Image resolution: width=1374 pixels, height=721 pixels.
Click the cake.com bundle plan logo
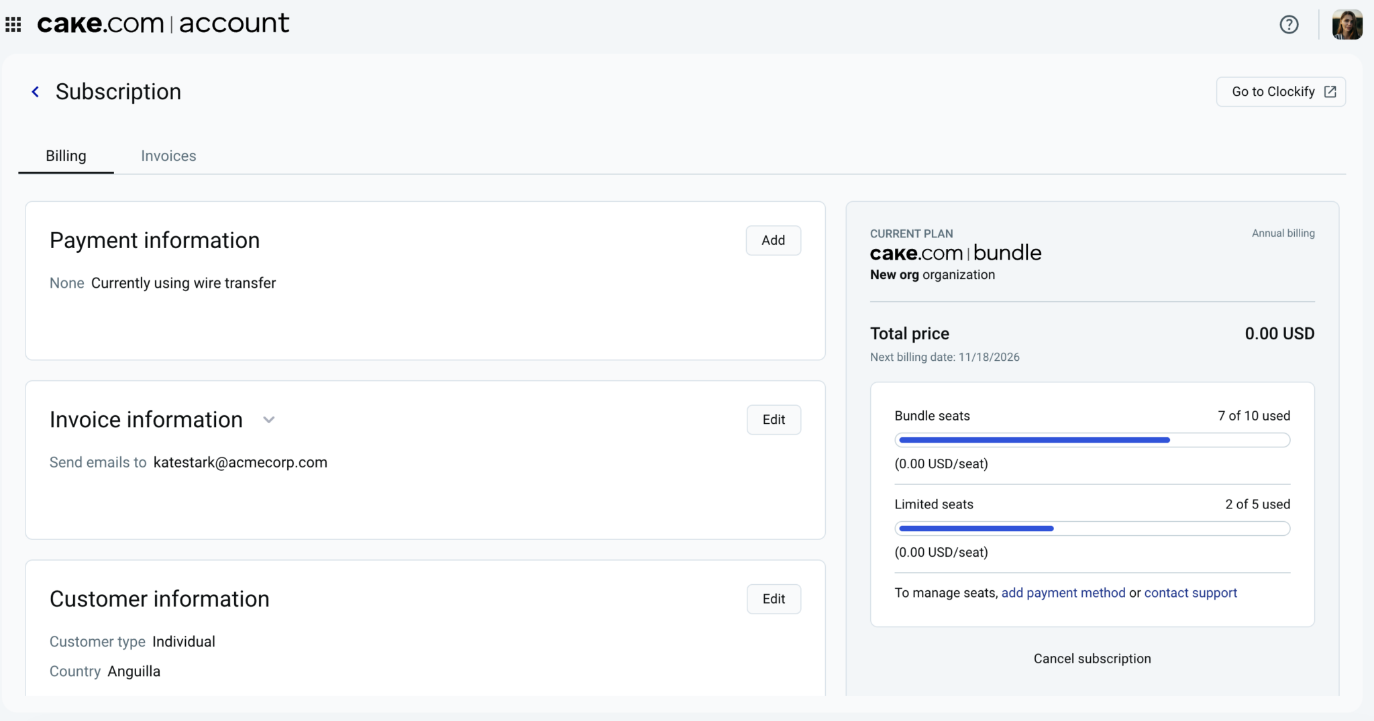click(955, 253)
